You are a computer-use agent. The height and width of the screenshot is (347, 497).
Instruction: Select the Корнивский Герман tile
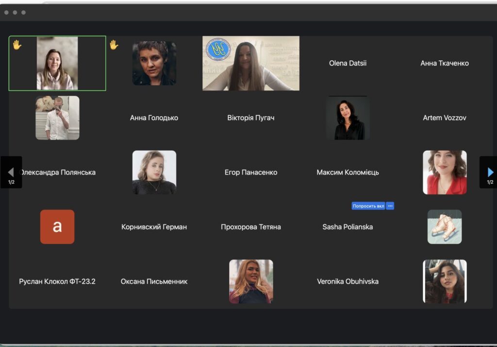point(154,227)
